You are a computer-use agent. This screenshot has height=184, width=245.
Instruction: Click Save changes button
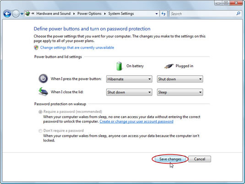pos(170,159)
